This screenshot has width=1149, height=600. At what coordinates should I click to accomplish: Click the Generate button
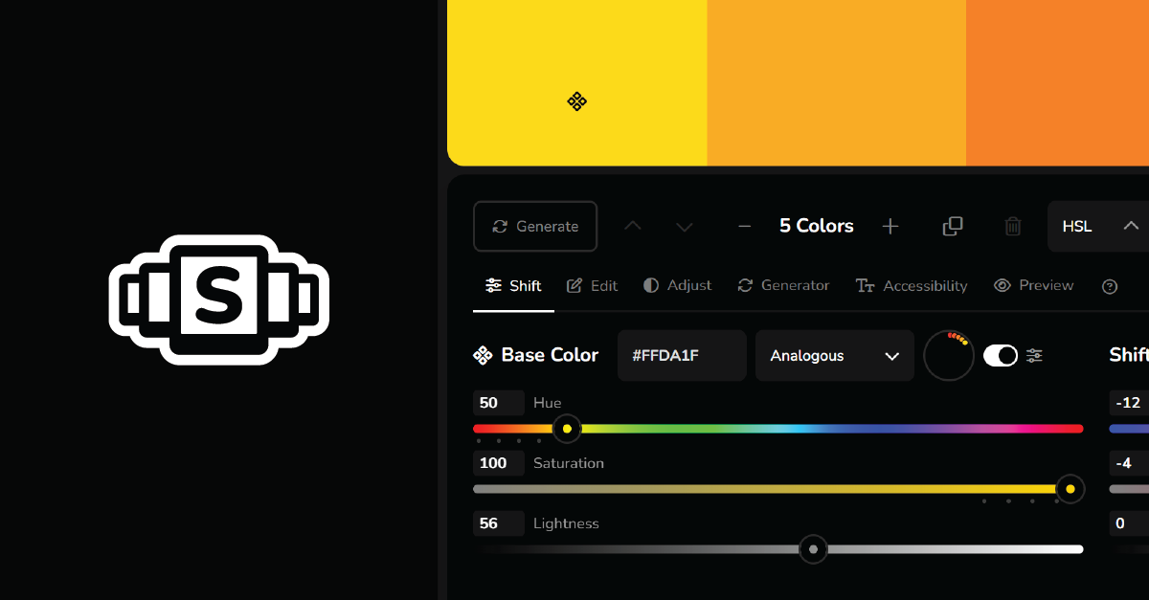click(x=535, y=226)
